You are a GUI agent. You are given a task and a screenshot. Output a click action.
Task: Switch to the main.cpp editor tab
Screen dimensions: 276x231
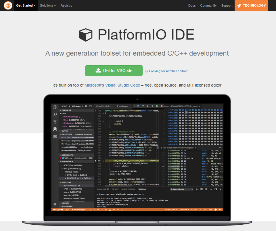pos(122,106)
